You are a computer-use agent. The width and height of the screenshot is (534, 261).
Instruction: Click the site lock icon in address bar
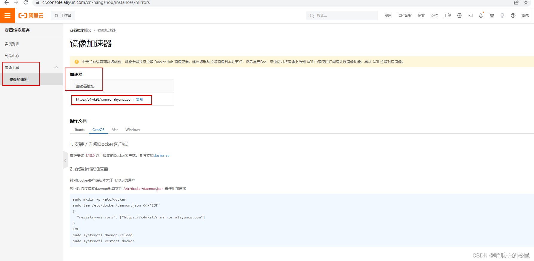[38, 2]
